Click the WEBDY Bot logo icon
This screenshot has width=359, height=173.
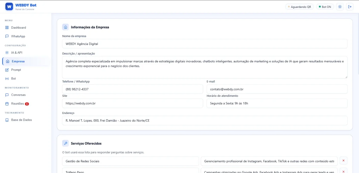(x=9, y=6)
